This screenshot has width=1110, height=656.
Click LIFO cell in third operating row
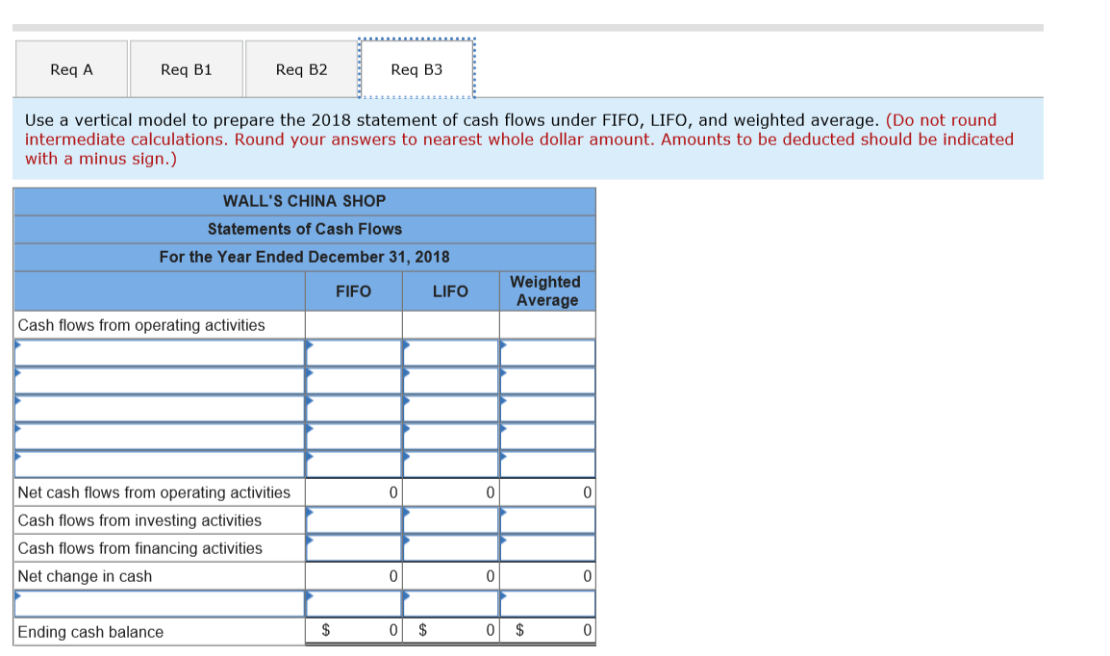(450, 409)
